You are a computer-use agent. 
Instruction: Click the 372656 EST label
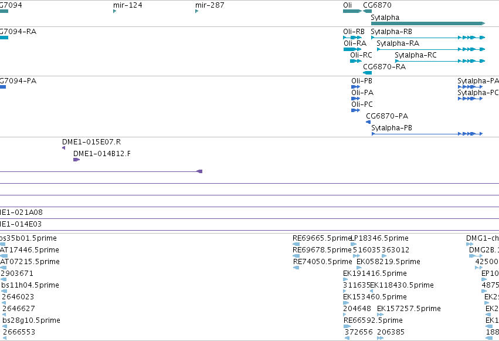[359, 332]
